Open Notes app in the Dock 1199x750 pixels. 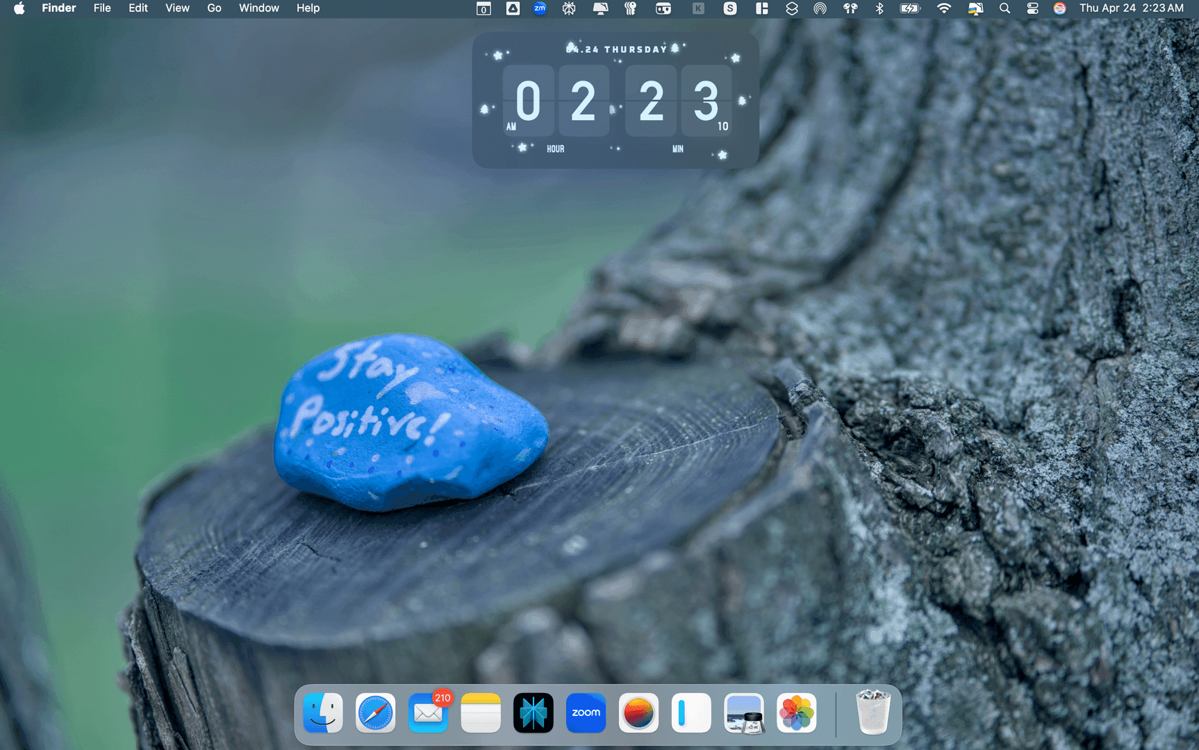pos(481,712)
